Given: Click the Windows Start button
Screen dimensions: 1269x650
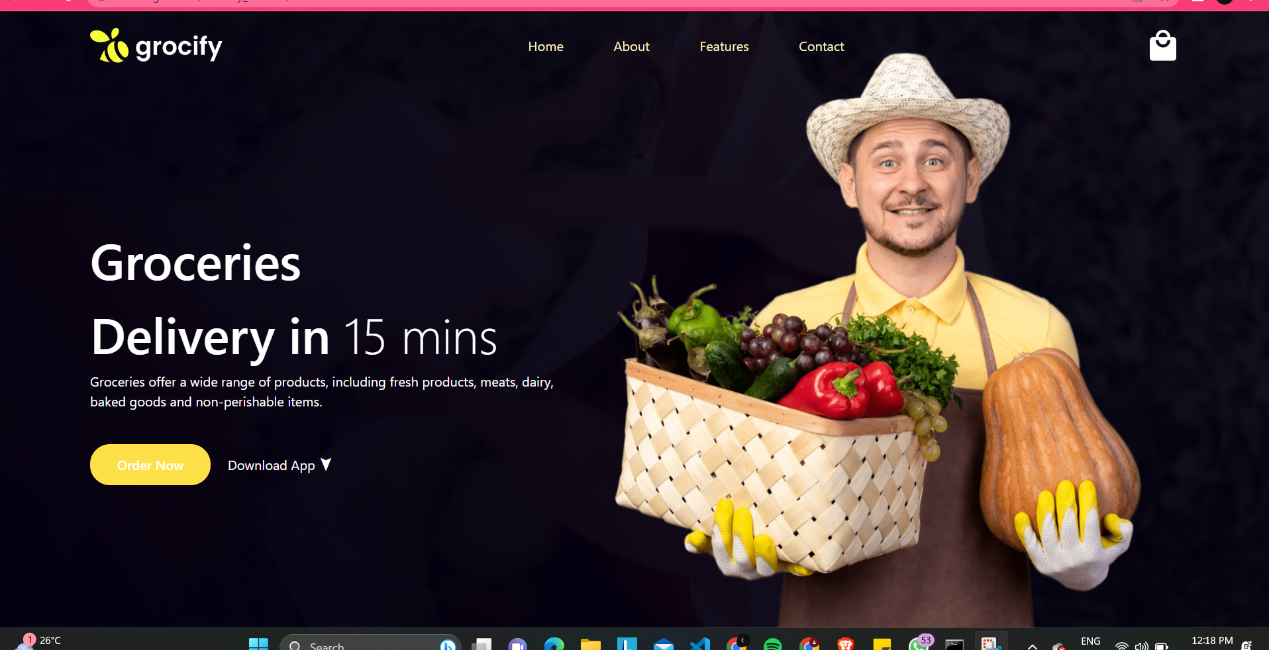Looking at the screenshot, I should (x=258, y=645).
